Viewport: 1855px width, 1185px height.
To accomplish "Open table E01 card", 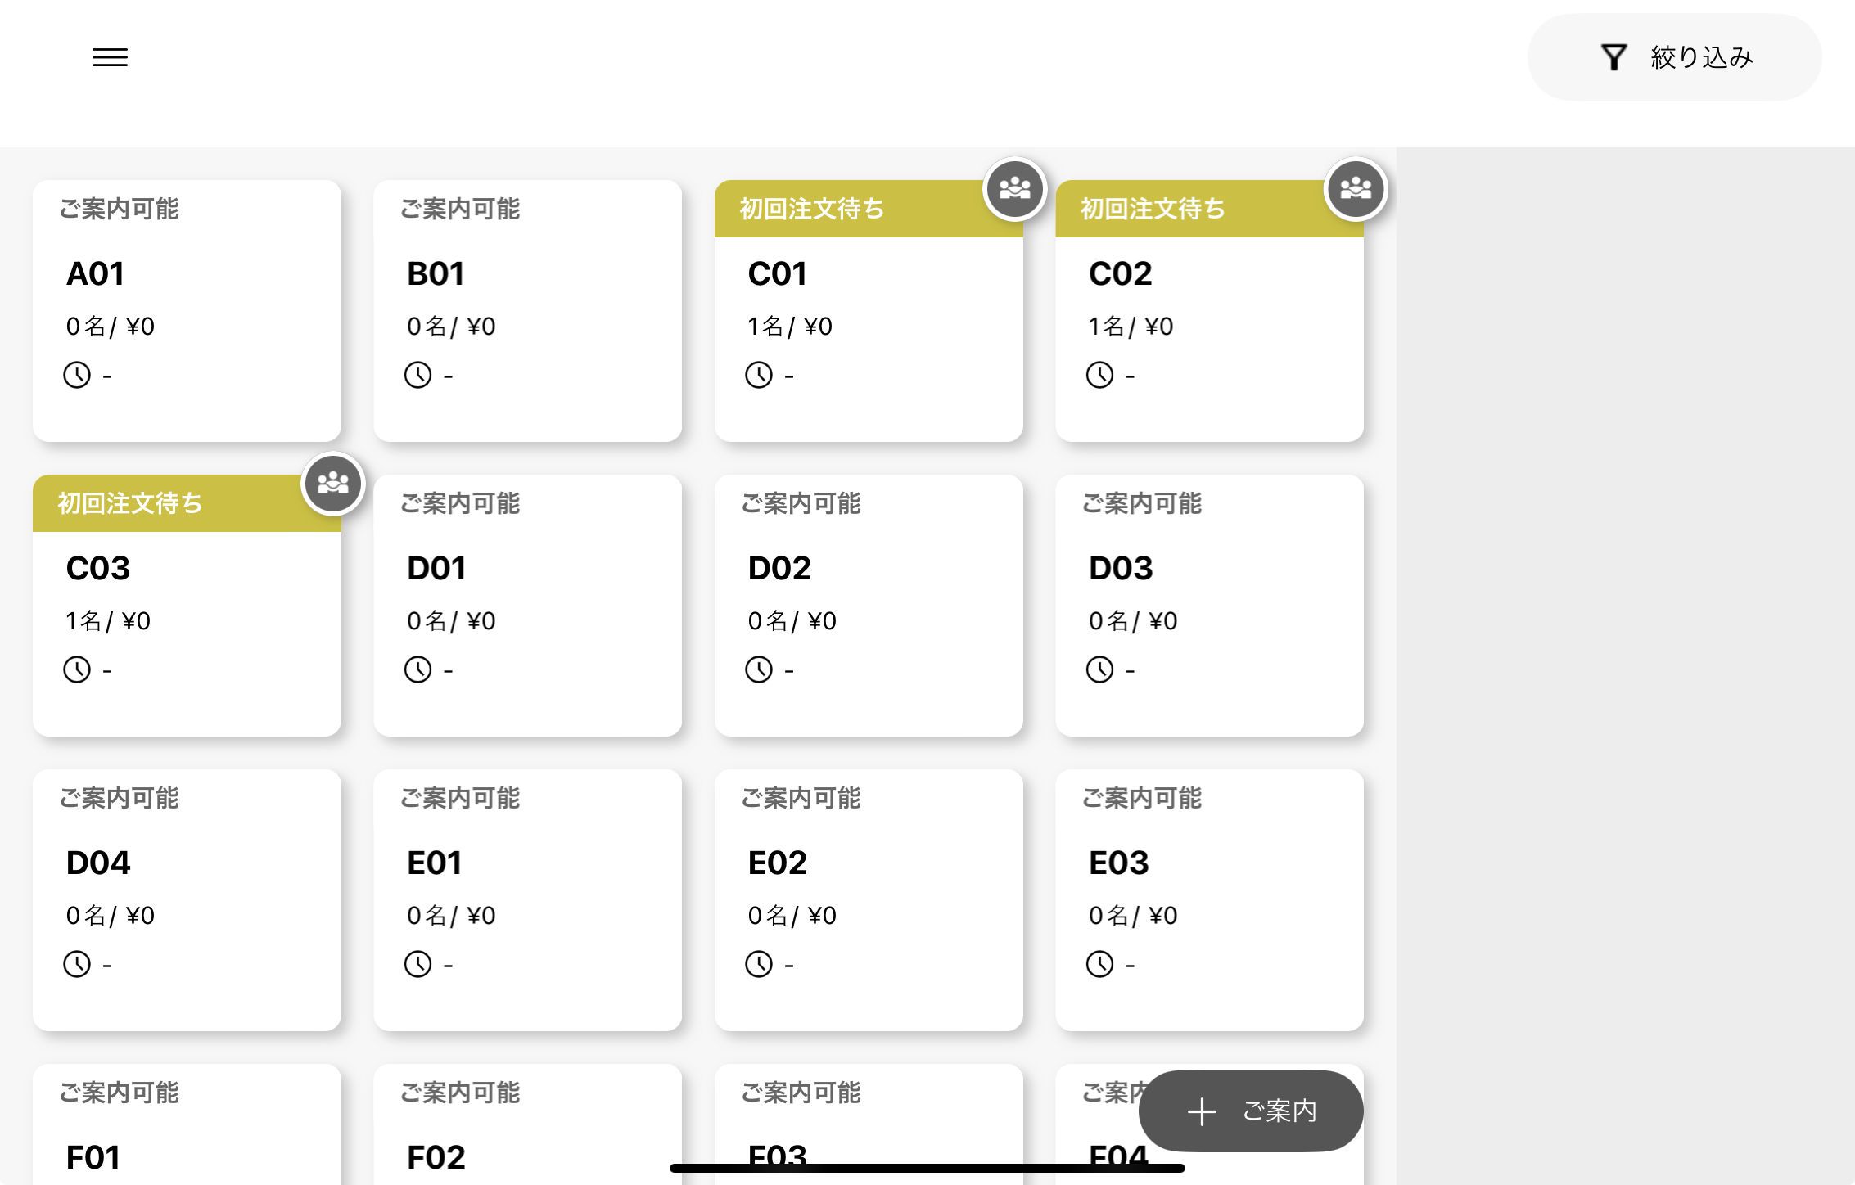I will click(527, 900).
